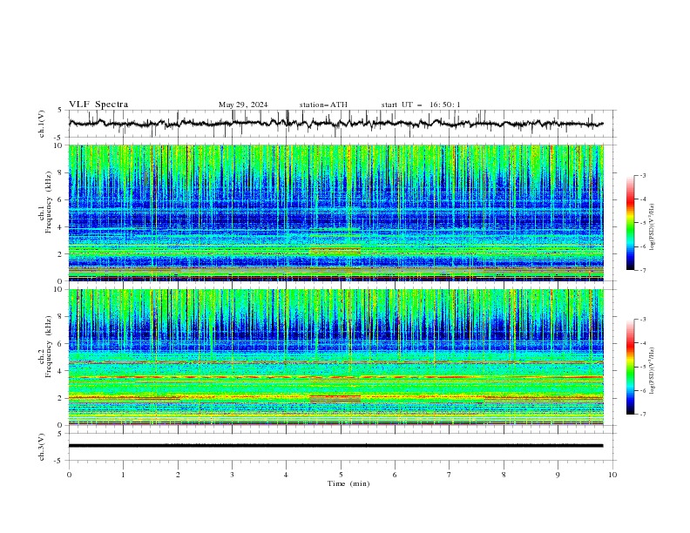
Task: Click time axis tick label '8'
Action: 504,475
